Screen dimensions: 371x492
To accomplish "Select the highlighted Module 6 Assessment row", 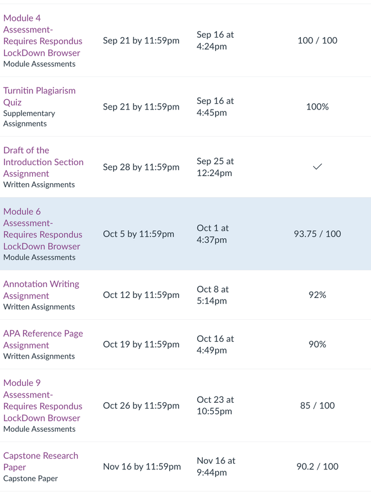I will (x=185, y=234).
